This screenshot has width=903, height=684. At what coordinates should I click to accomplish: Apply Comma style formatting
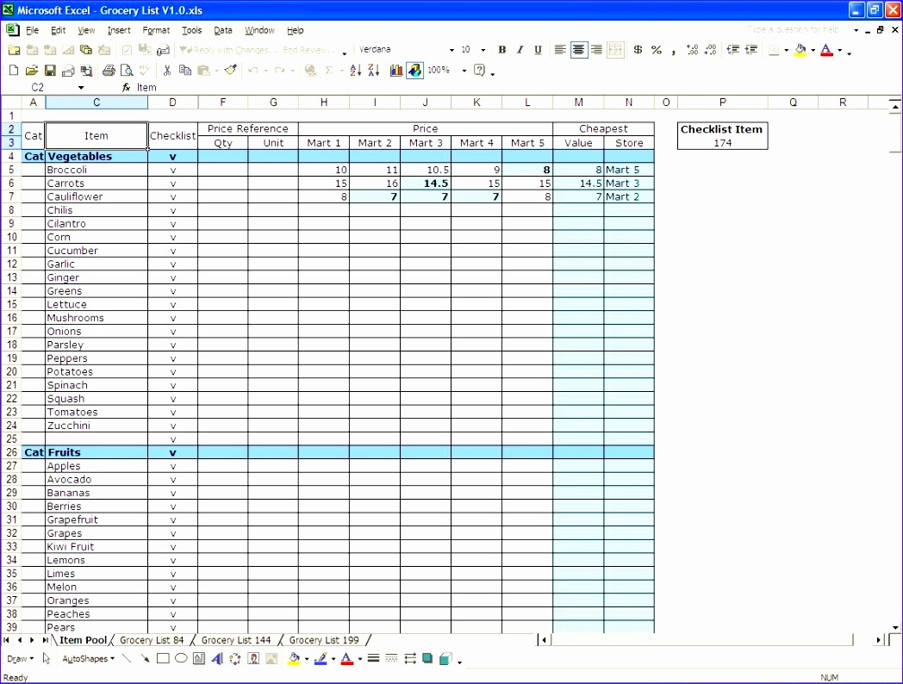[673, 50]
